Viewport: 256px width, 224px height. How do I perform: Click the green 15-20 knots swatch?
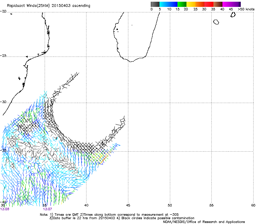pyautogui.click(x=182, y=4)
